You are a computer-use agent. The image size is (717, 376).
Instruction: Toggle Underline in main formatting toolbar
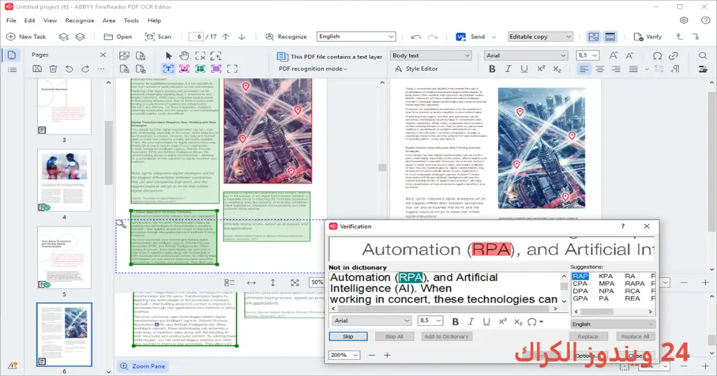(x=524, y=69)
